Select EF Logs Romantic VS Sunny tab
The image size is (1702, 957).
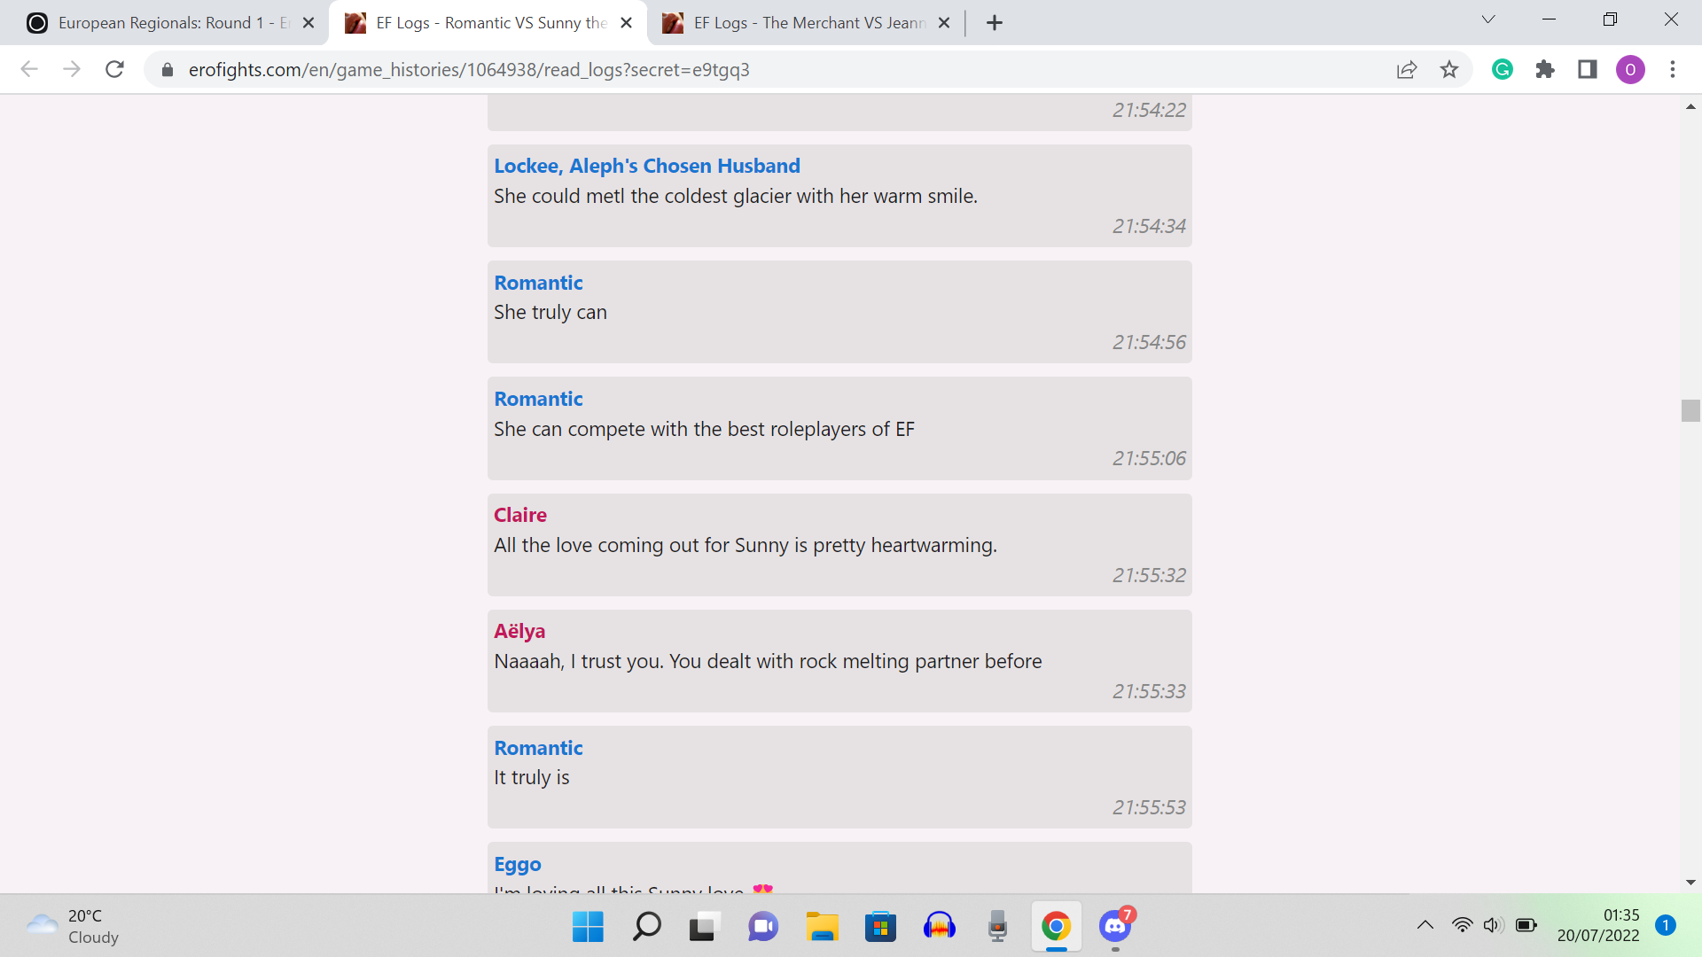[488, 23]
